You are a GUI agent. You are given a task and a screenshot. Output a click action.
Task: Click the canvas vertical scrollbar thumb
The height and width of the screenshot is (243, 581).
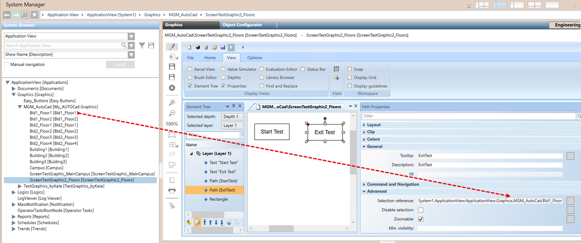pos(353,151)
